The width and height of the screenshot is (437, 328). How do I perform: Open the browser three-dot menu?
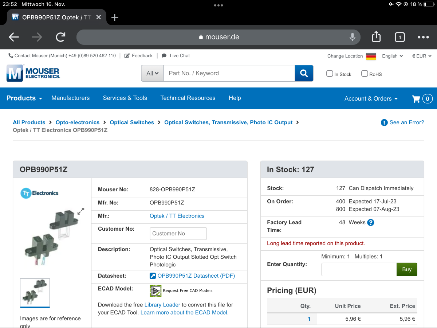tap(423, 37)
